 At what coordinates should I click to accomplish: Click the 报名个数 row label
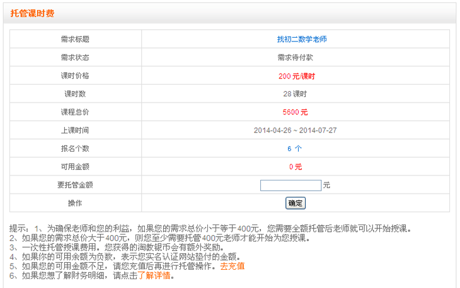(75, 148)
